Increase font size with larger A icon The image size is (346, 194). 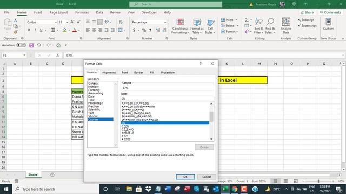(72, 22)
